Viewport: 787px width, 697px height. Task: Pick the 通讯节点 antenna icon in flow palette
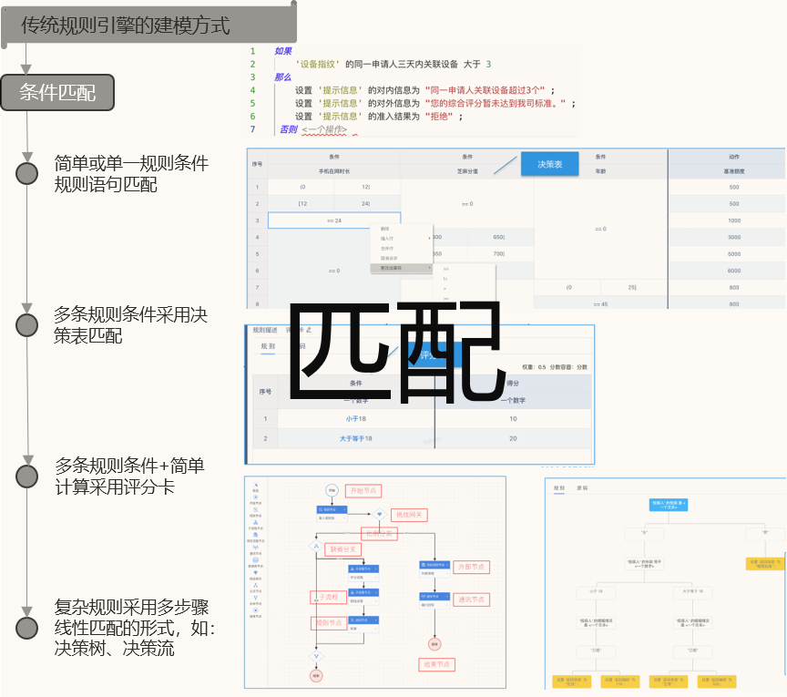255,549
